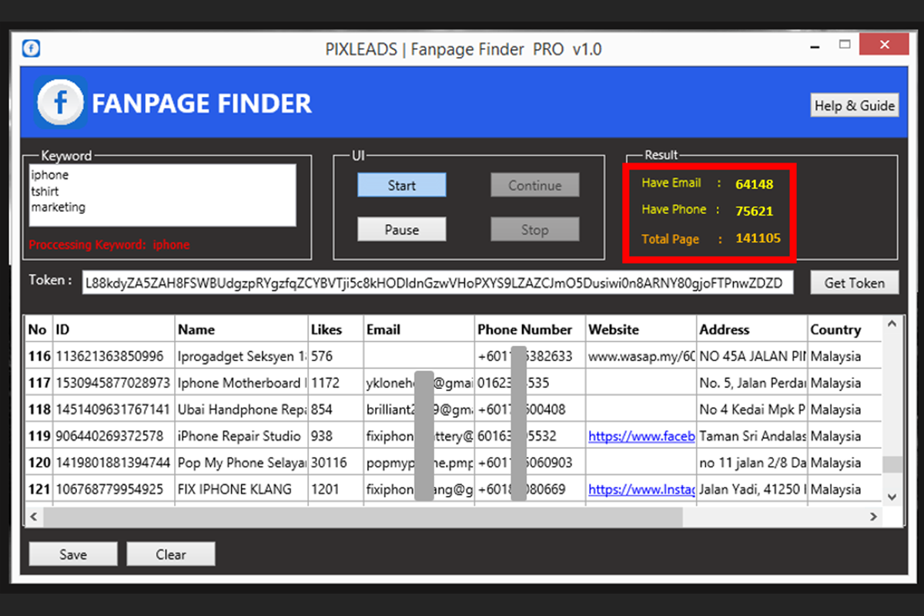924x616 pixels.
Task: Click the 'No' column header
Action: click(38, 330)
